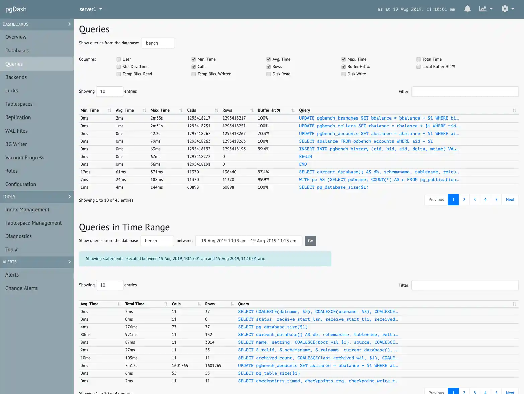The width and height of the screenshot is (524, 394).
Task: Collapse the DASHBOARDS section
Action: (x=69, y=24)
